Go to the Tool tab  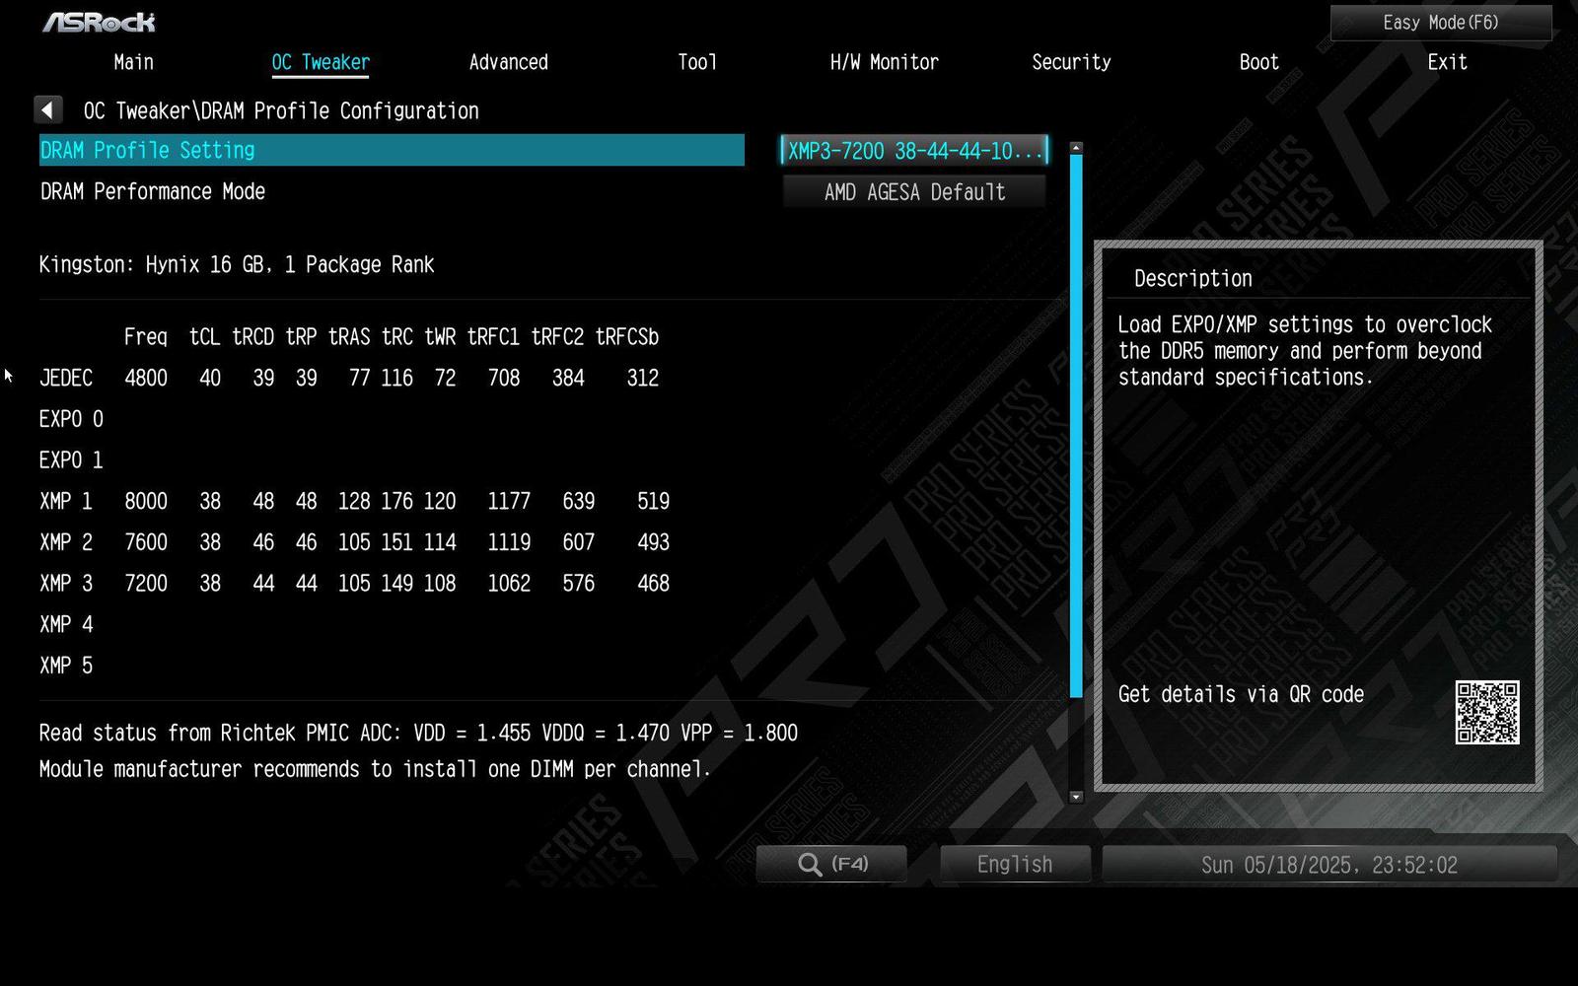pyautogui.click(x=697, y=61)
